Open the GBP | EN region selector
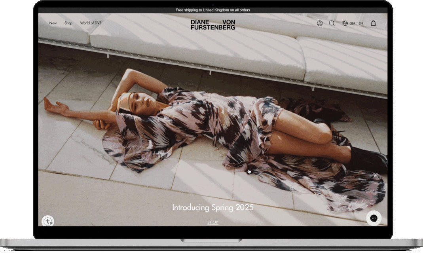This screenshot has height=258, width=423. (x=353, y=23)
